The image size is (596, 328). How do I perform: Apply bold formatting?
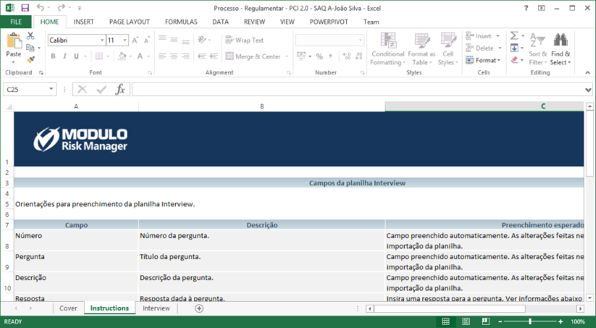coord(53,56)
